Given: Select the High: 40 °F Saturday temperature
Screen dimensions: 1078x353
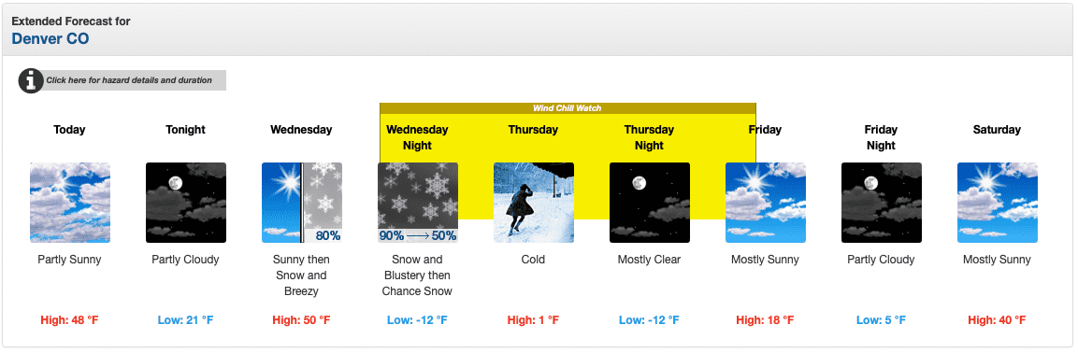Looking at the screenshot, I should [997, 320].
